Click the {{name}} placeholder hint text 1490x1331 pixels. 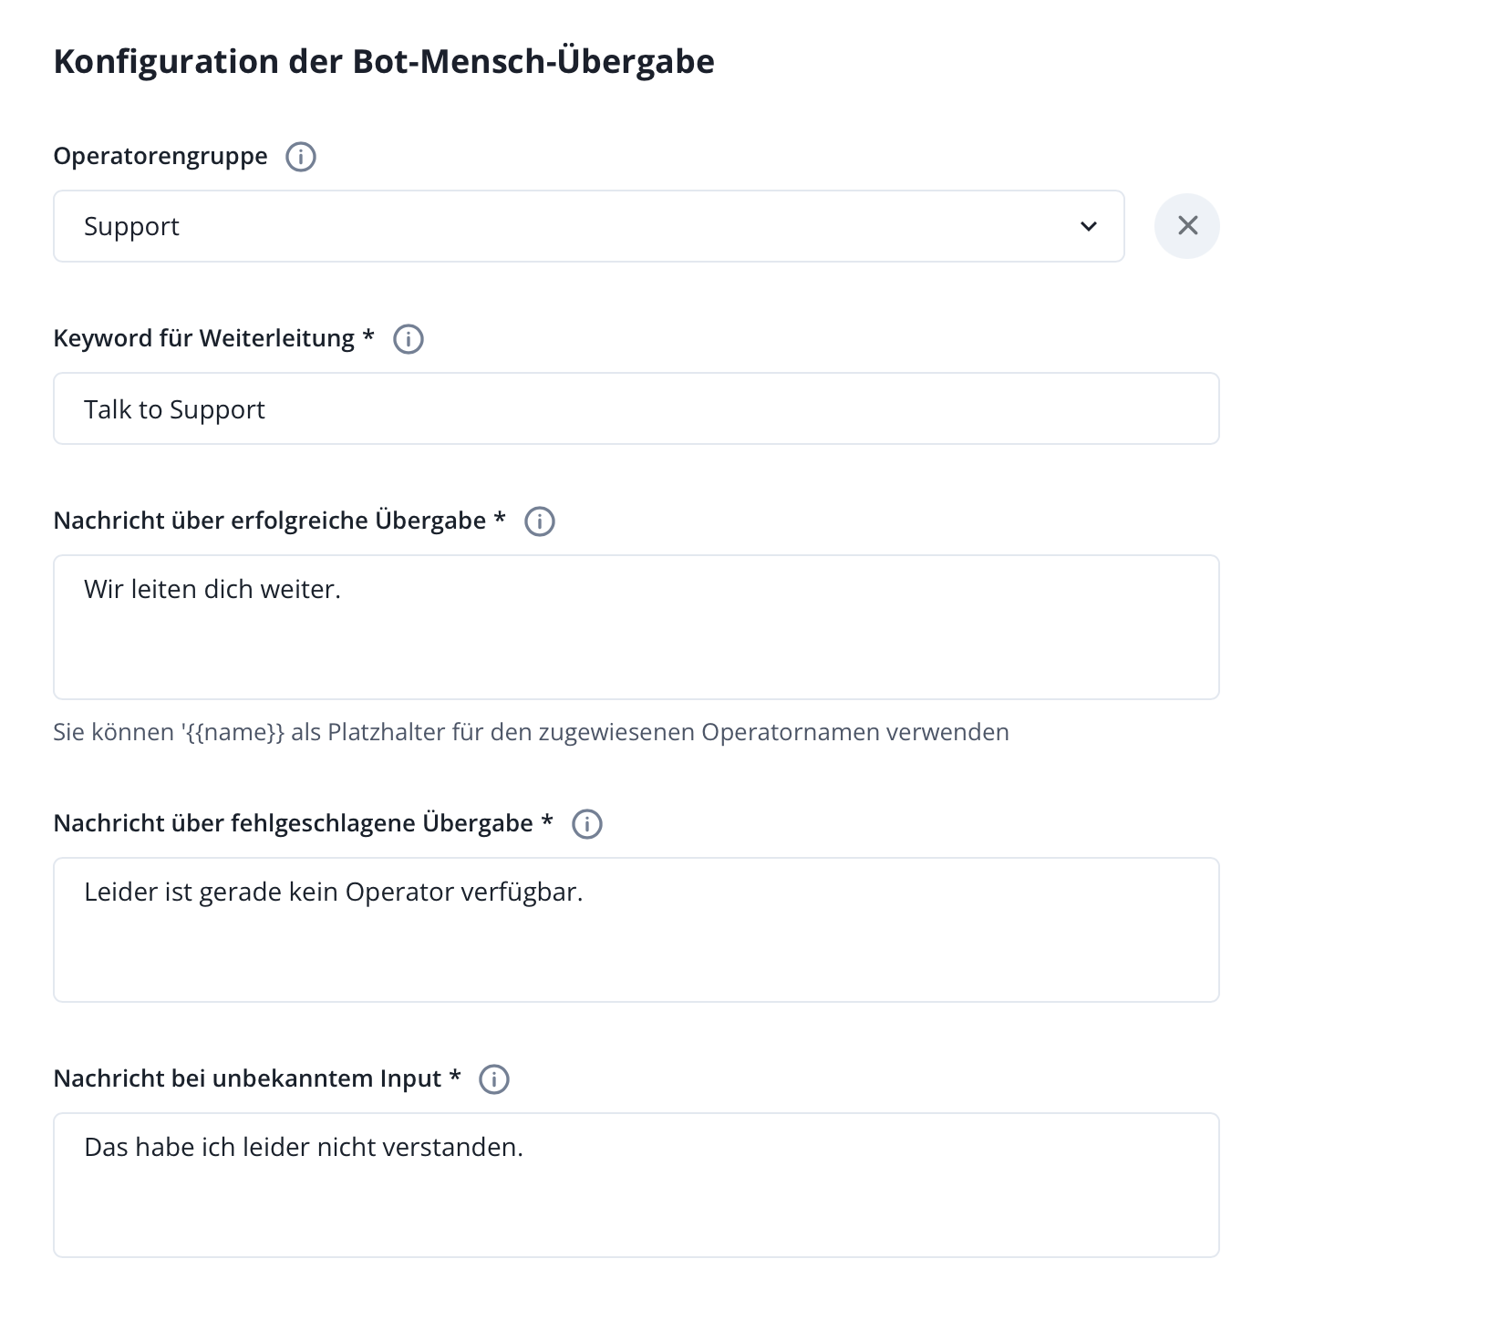(x=531, y=733)
